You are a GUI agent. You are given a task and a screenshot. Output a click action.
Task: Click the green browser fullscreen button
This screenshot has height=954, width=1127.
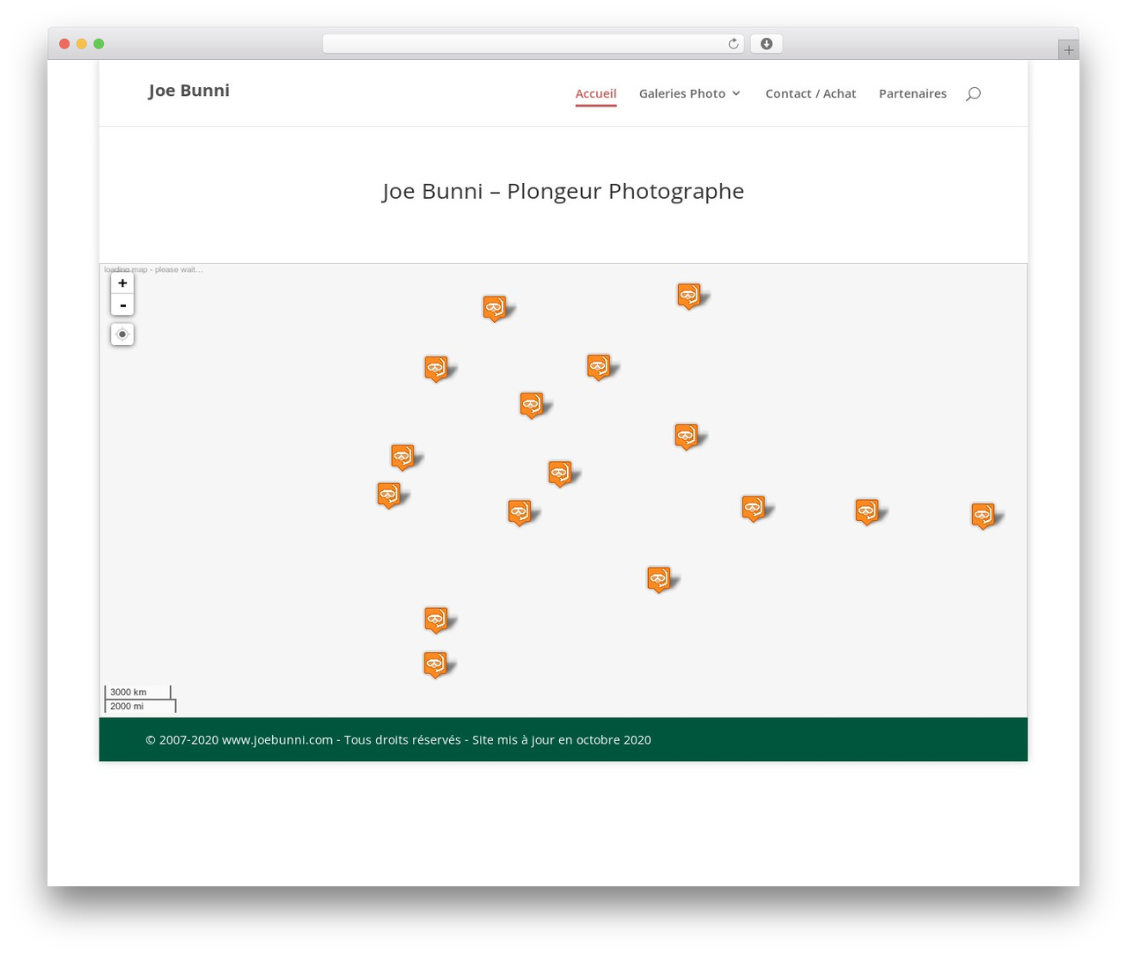click(99, 44)
